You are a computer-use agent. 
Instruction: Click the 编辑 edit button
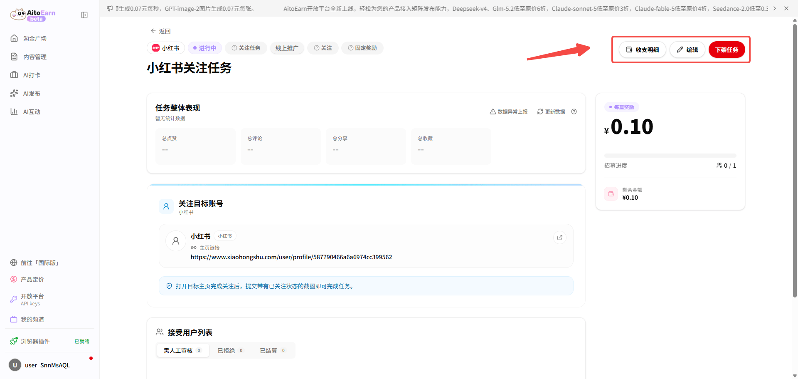687,50
